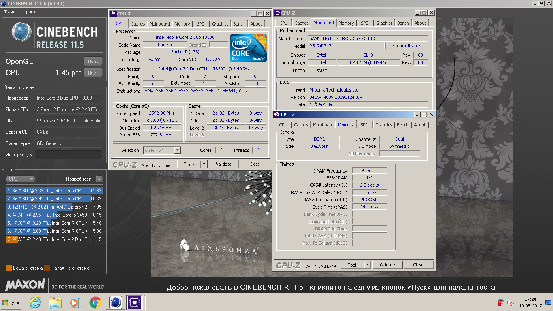
Task: Click the DRAM Frequency value 398.9 MHz
Action: (x=369, y=171)
